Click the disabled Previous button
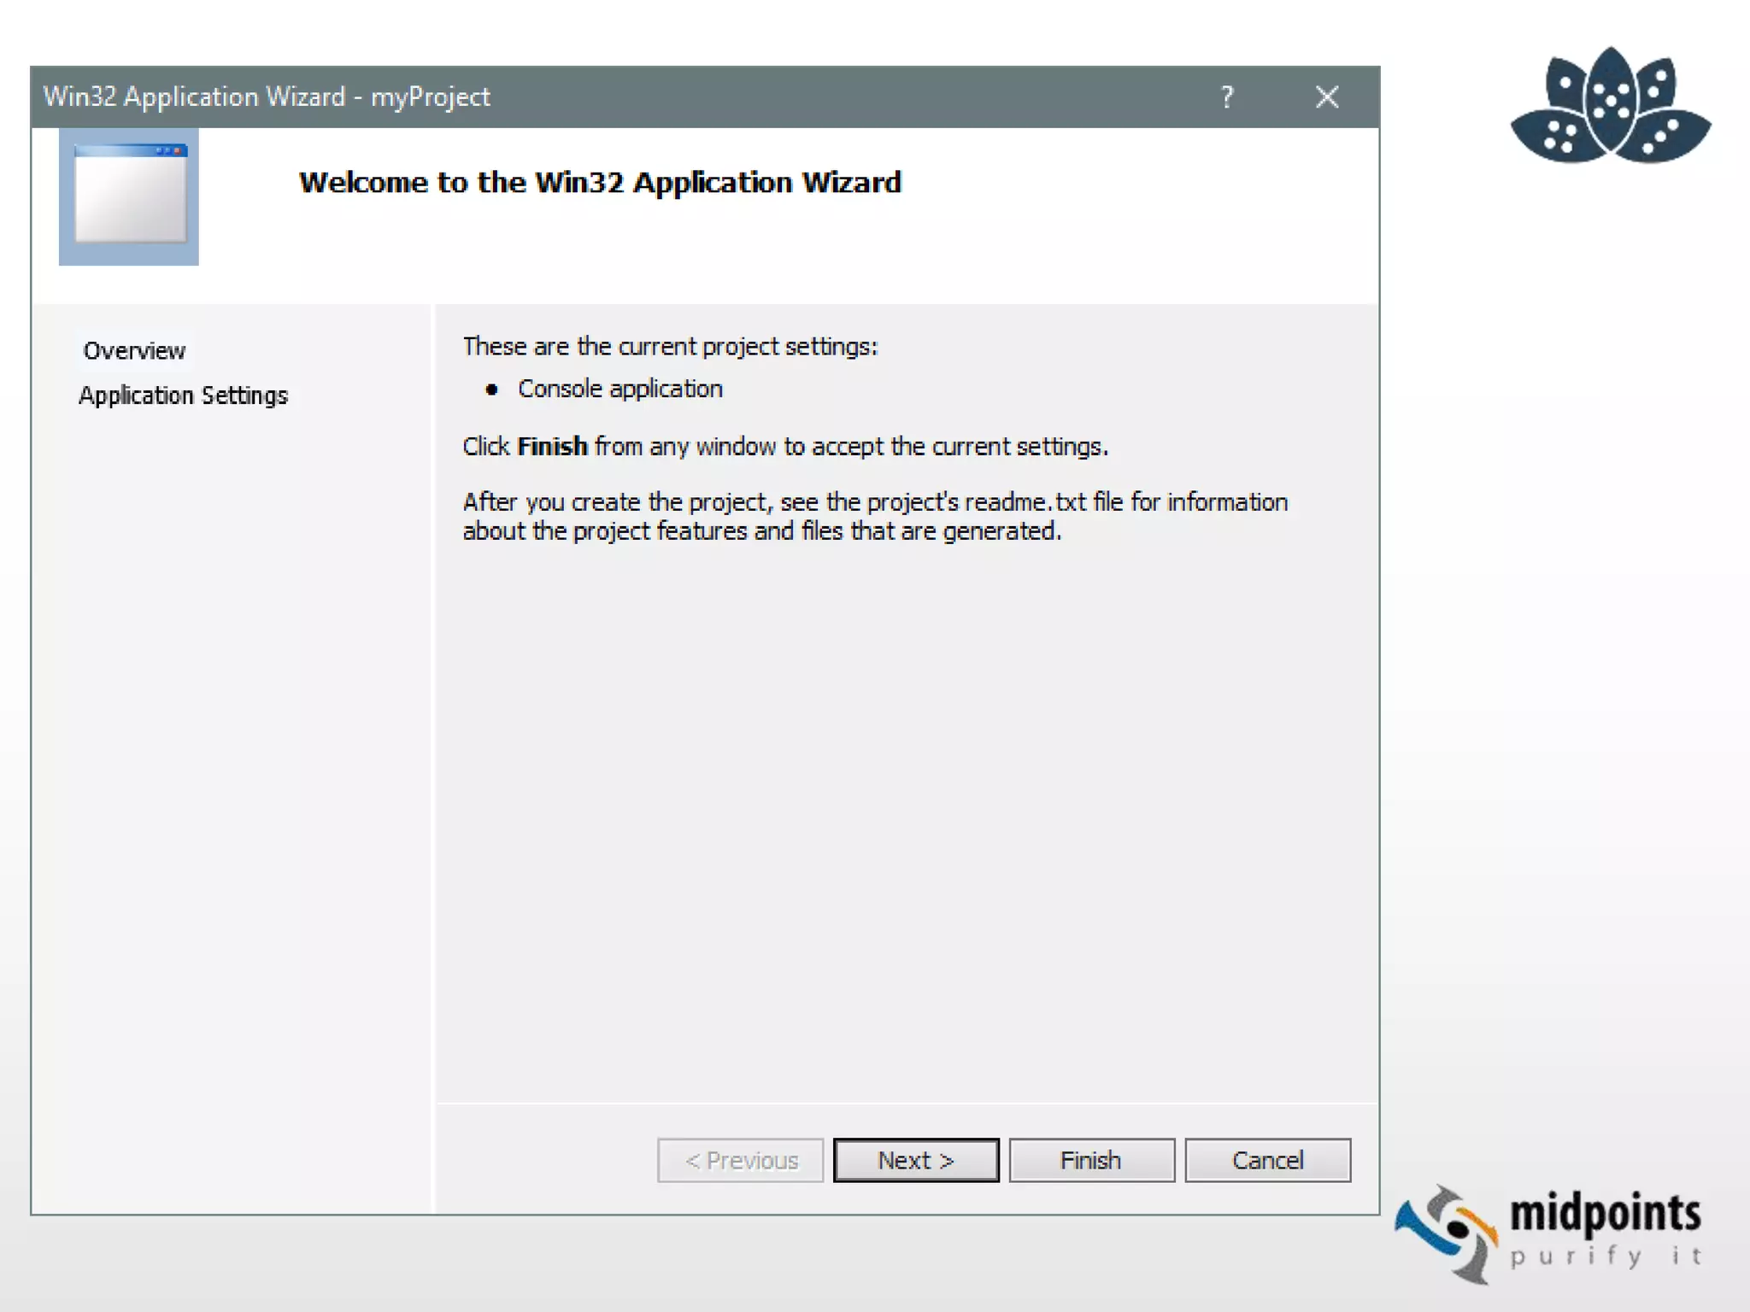The image size is (1750, 1312). [x=740, y=1160]
